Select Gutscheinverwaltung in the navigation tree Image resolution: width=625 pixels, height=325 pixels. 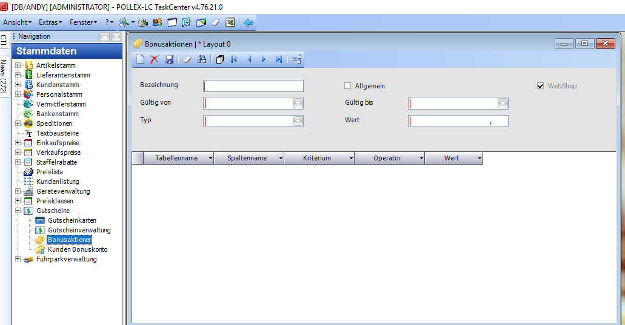click(x=79, y=230)
